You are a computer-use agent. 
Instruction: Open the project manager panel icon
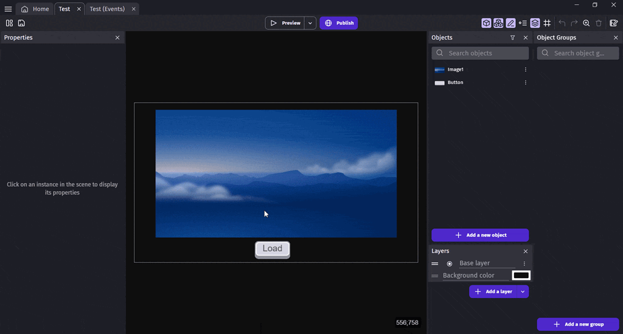coord(9,23)
